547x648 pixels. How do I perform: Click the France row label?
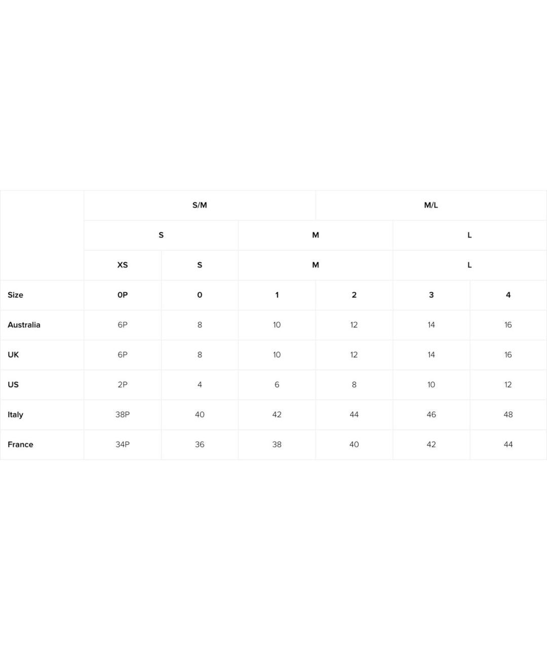pos(20,444)
